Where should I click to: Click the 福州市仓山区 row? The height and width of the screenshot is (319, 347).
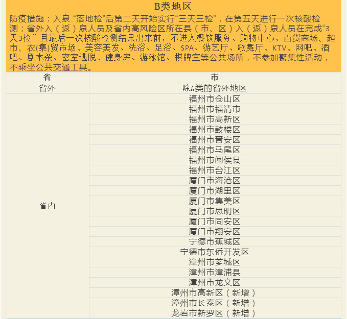click(215, 99)
